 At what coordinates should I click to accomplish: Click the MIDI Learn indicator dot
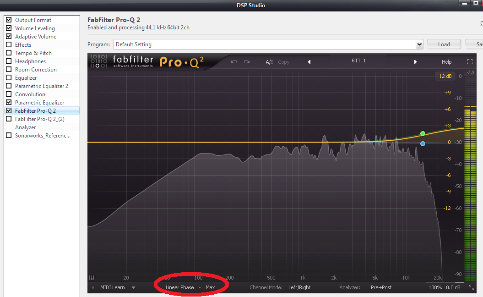[x=93, y=287]
